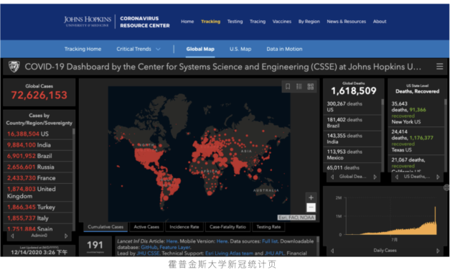Select the Cumulative Cases map tab
The height and width of the screenshot is (270, 450).
pyautogui.click(x=106, y=227)
